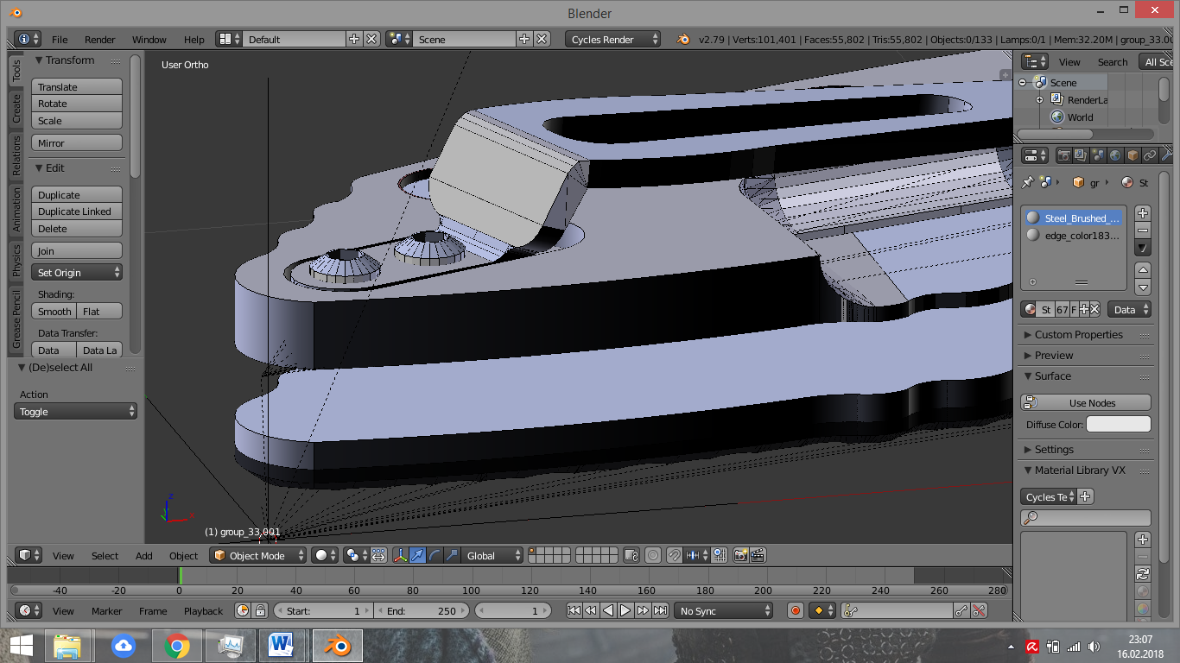Screen dimensions: 1180x663
Task: Select the Steel_Brushed material slot
Action: (1075, 218)
